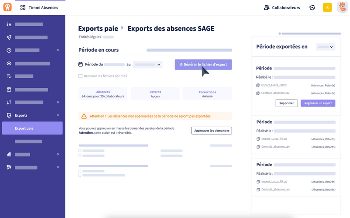
Task: Click the eye icon in the sidebar
Action: pos(9,63)
